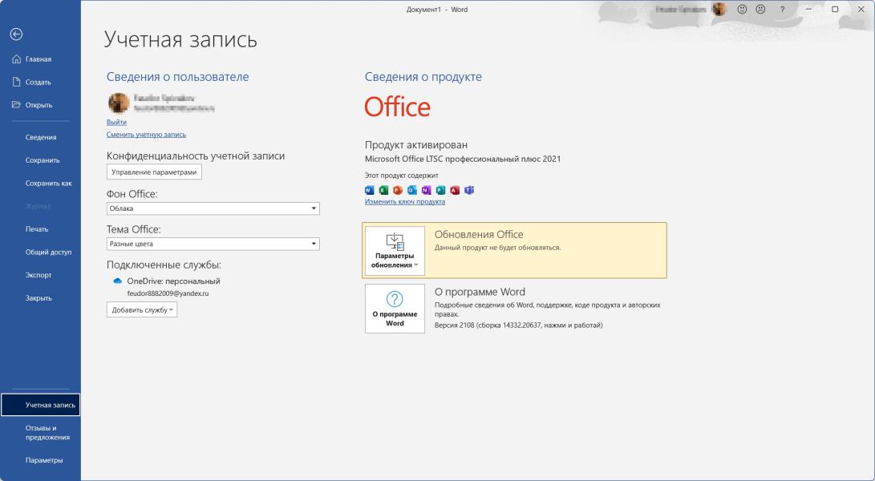
Task: Go back using the backstage arrow
Action: 16,34
